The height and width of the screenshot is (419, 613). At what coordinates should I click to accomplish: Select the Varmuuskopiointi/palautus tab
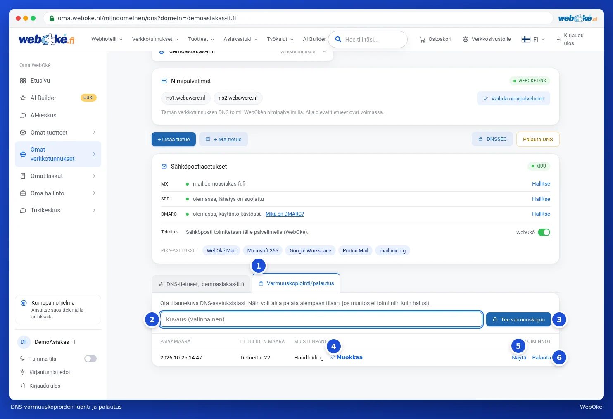pos(296,283)
